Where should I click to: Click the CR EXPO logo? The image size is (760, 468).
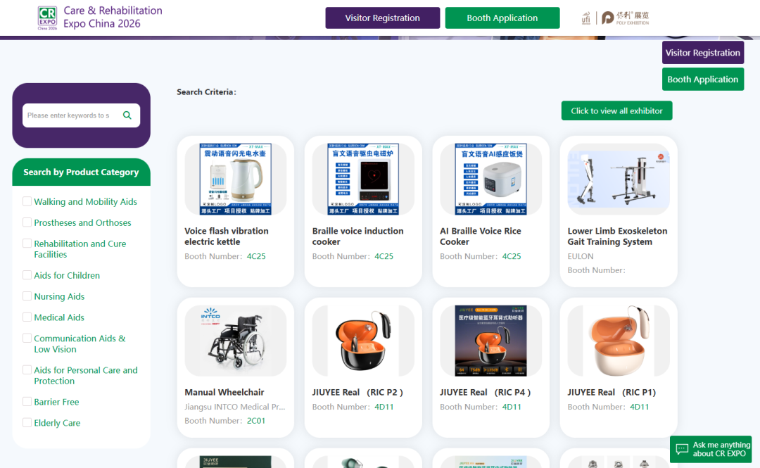pyautogui.click(x=47, y=18)
